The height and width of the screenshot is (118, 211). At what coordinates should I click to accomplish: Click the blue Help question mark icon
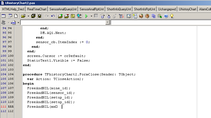tap(166, 16)
